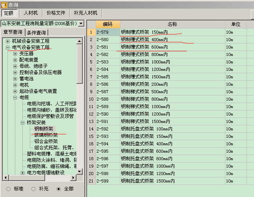254x197 pixels.
Task: Expand the 电机 tree node
Action: pos(15,85)
